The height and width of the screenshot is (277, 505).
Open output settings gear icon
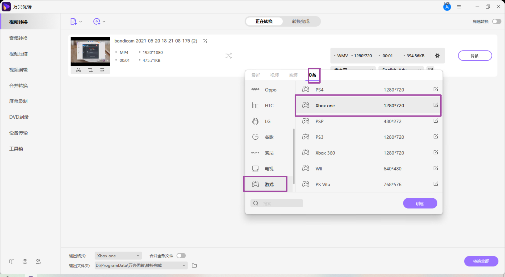(437, 56)
